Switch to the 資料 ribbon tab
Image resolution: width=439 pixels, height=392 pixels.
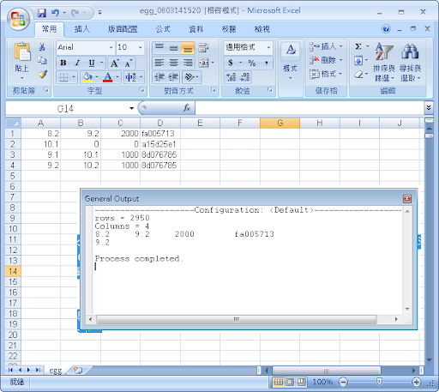196,29
